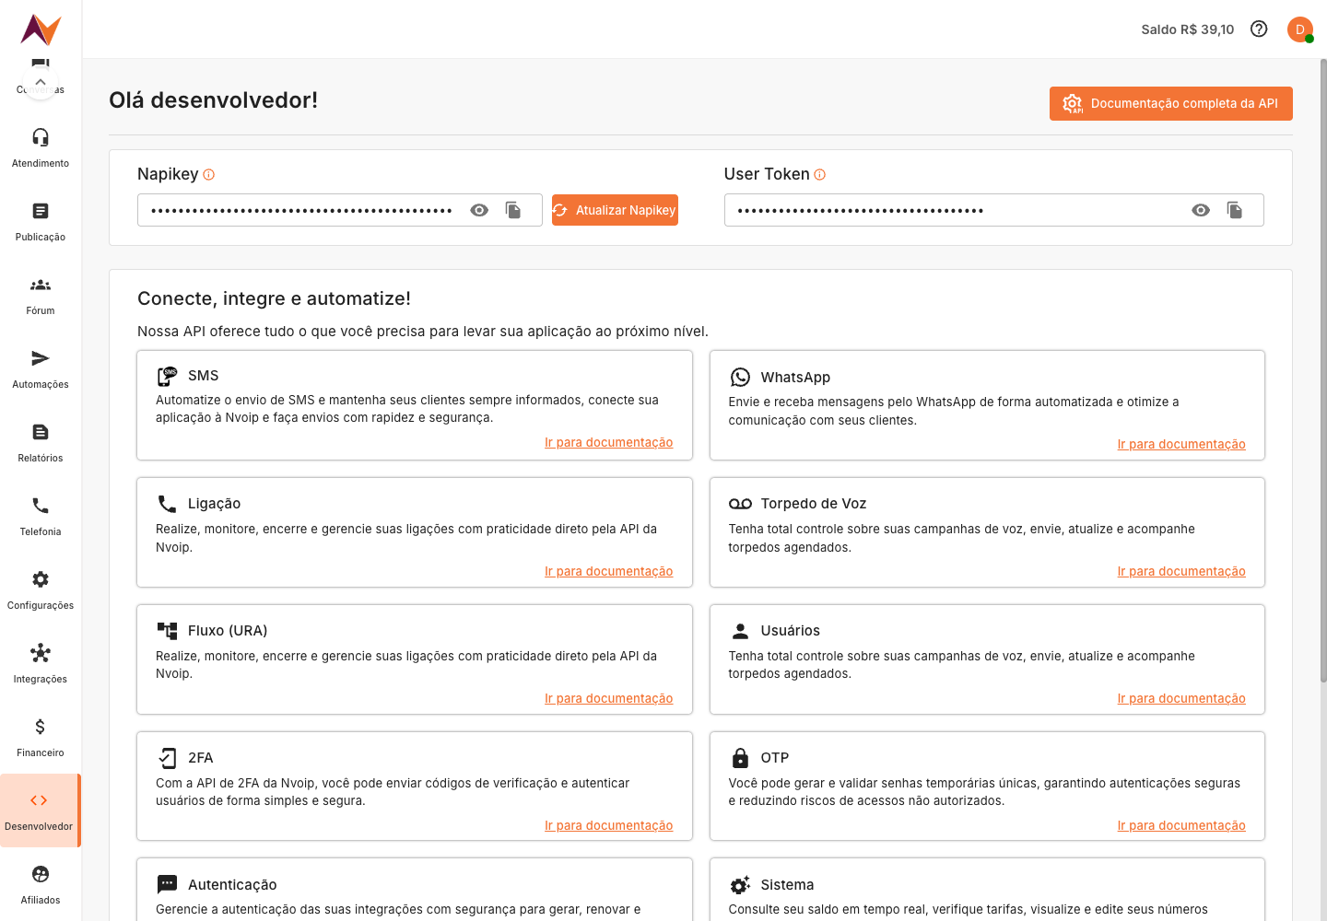This screenshot has width=1327, height=921.
Task: Open Afiliados icon in sidebar
Action: tap(41, 874)
